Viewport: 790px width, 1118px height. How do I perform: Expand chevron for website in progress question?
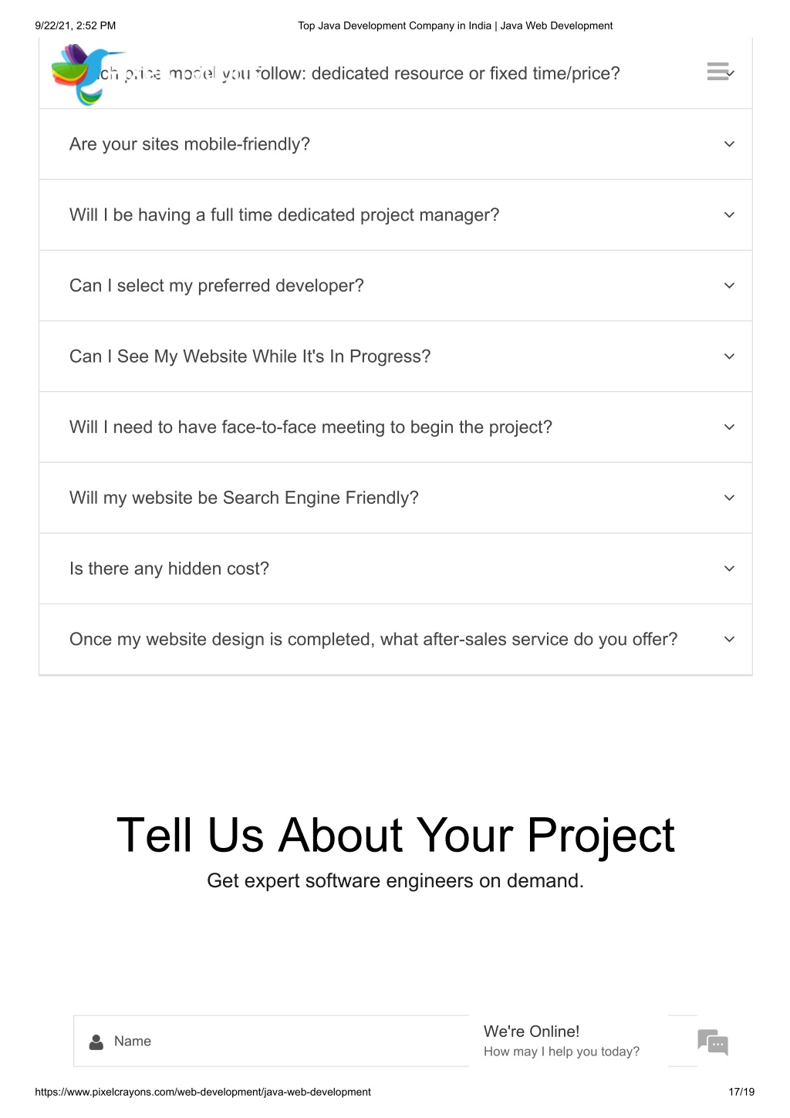729,356
